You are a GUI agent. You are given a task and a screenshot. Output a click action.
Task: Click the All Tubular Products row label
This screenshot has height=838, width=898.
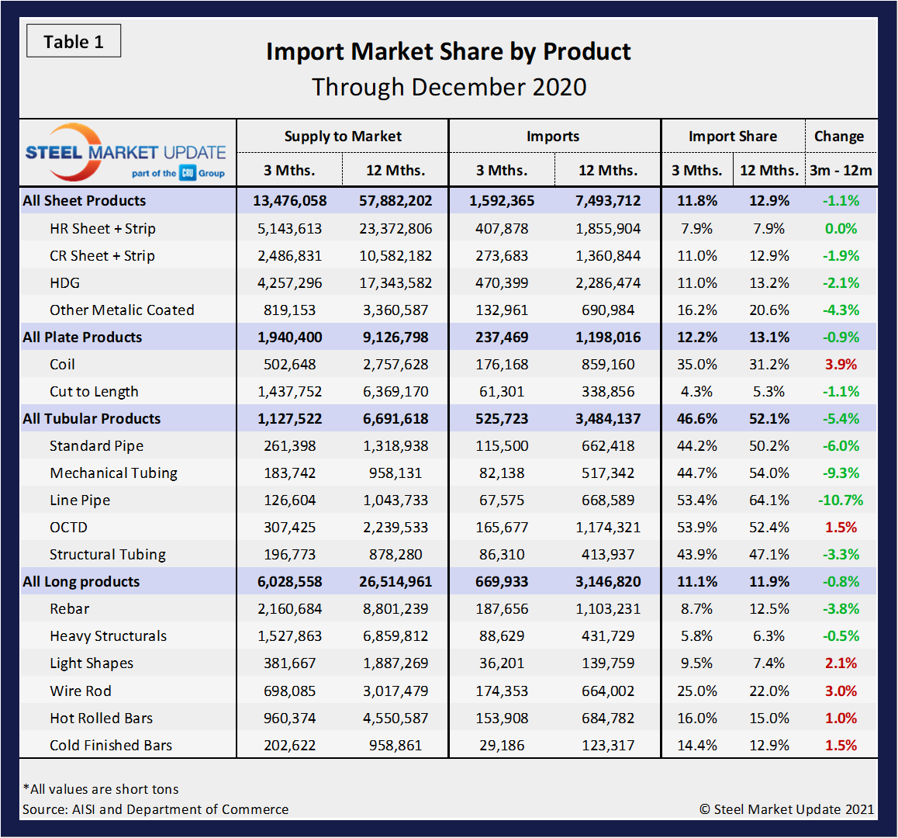[x=92, y=419]
